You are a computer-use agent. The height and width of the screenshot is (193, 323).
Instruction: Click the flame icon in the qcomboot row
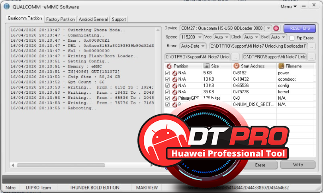[175, 79]
